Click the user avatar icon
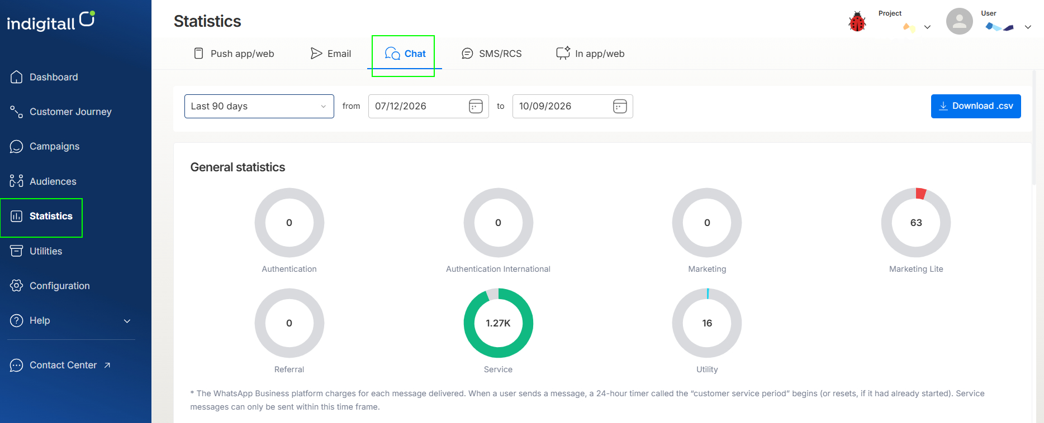Viewport: 1044px width, 423px height. (x=960, y=21)
